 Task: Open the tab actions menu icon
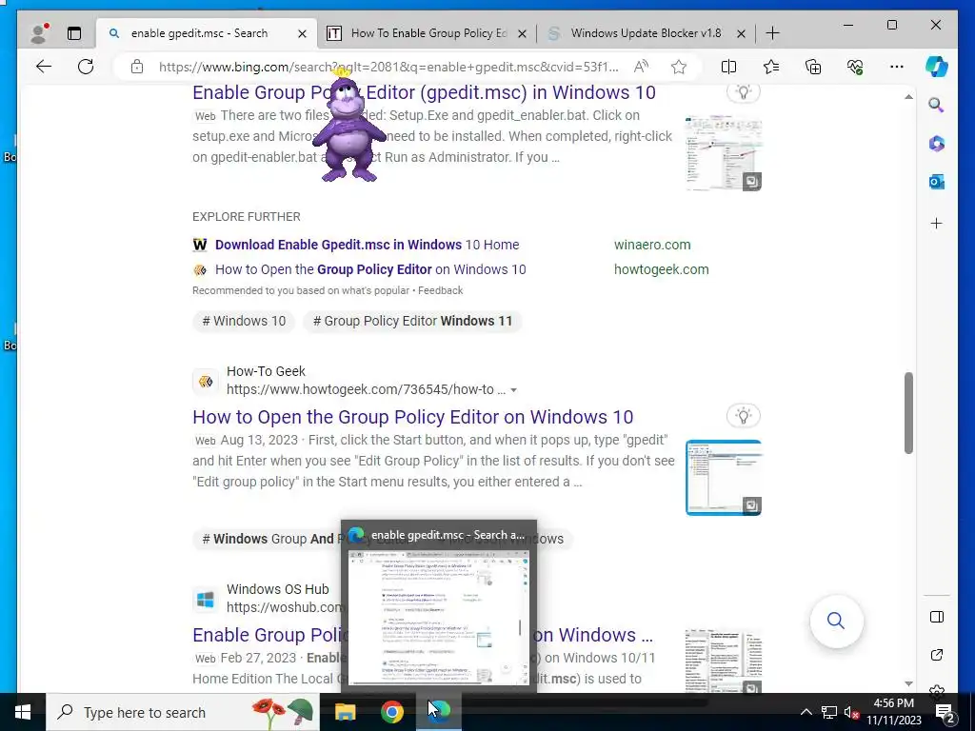[x=74, y=33]
